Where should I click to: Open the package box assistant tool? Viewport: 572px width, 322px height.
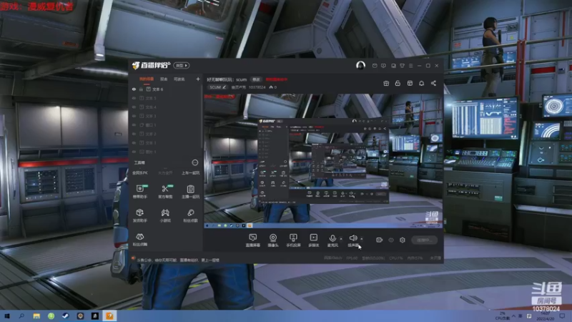coord(140,215)
